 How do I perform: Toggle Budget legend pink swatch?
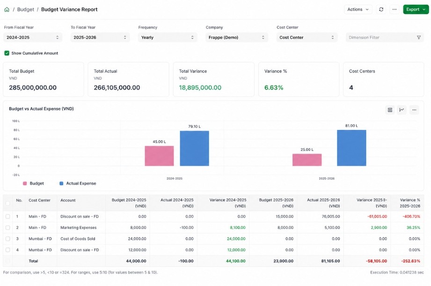(x=25, y=183)
